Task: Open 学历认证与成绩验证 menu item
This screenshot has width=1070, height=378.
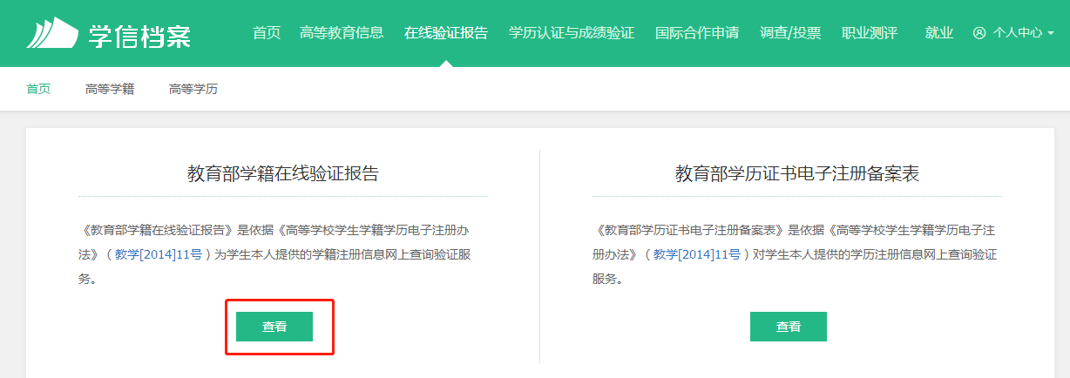Action: [572, 33]
